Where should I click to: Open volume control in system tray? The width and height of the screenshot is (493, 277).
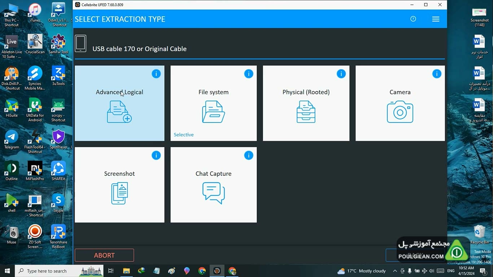(432, 271)
